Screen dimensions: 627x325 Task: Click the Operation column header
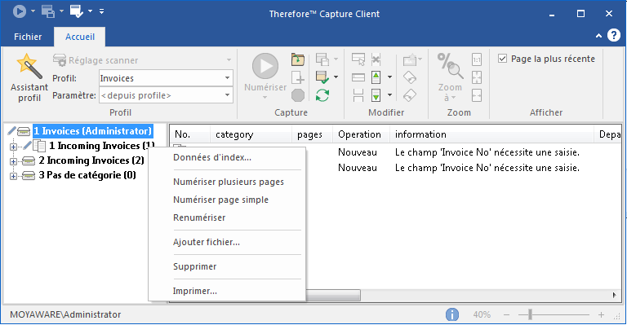[x=362, y=134]
